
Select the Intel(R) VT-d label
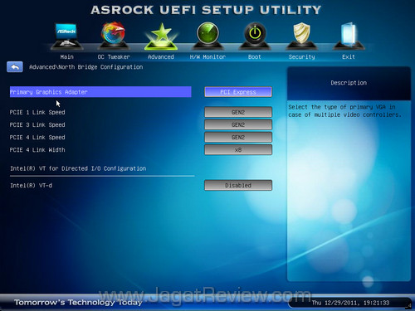coord(31,186)
